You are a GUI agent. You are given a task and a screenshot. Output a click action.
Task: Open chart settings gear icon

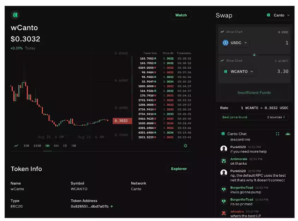(x=185, y=146)
